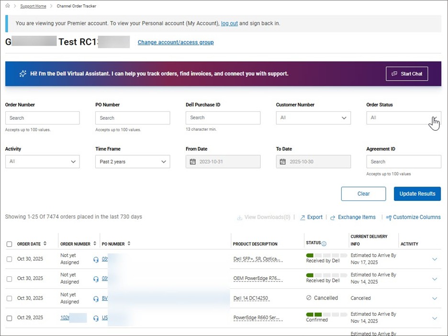Viewport: 448px width, 336px height.
Task: Expand the Time Frame dropdown
Action: (x=132, y=162)
